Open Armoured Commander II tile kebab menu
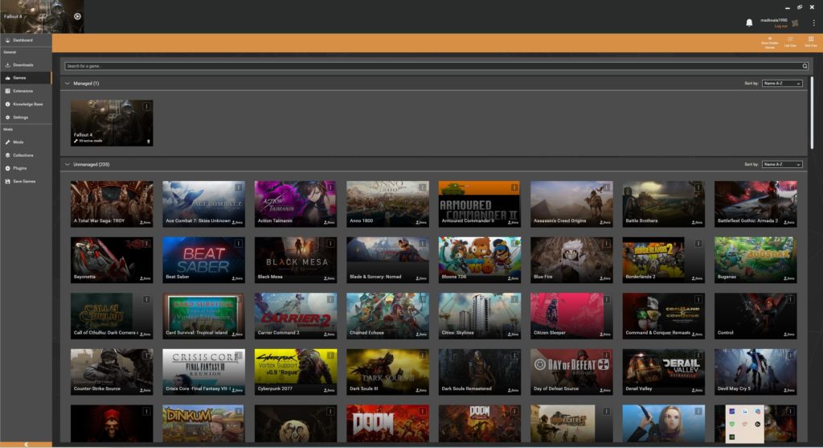Screen dimensions: 823x448 pos(514,187)
